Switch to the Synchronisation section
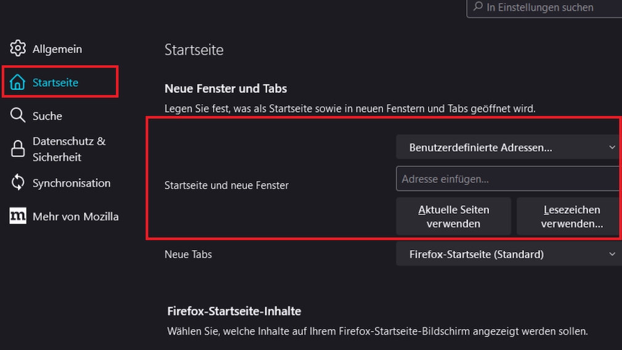The image size is (622, 350). [71, 183]
